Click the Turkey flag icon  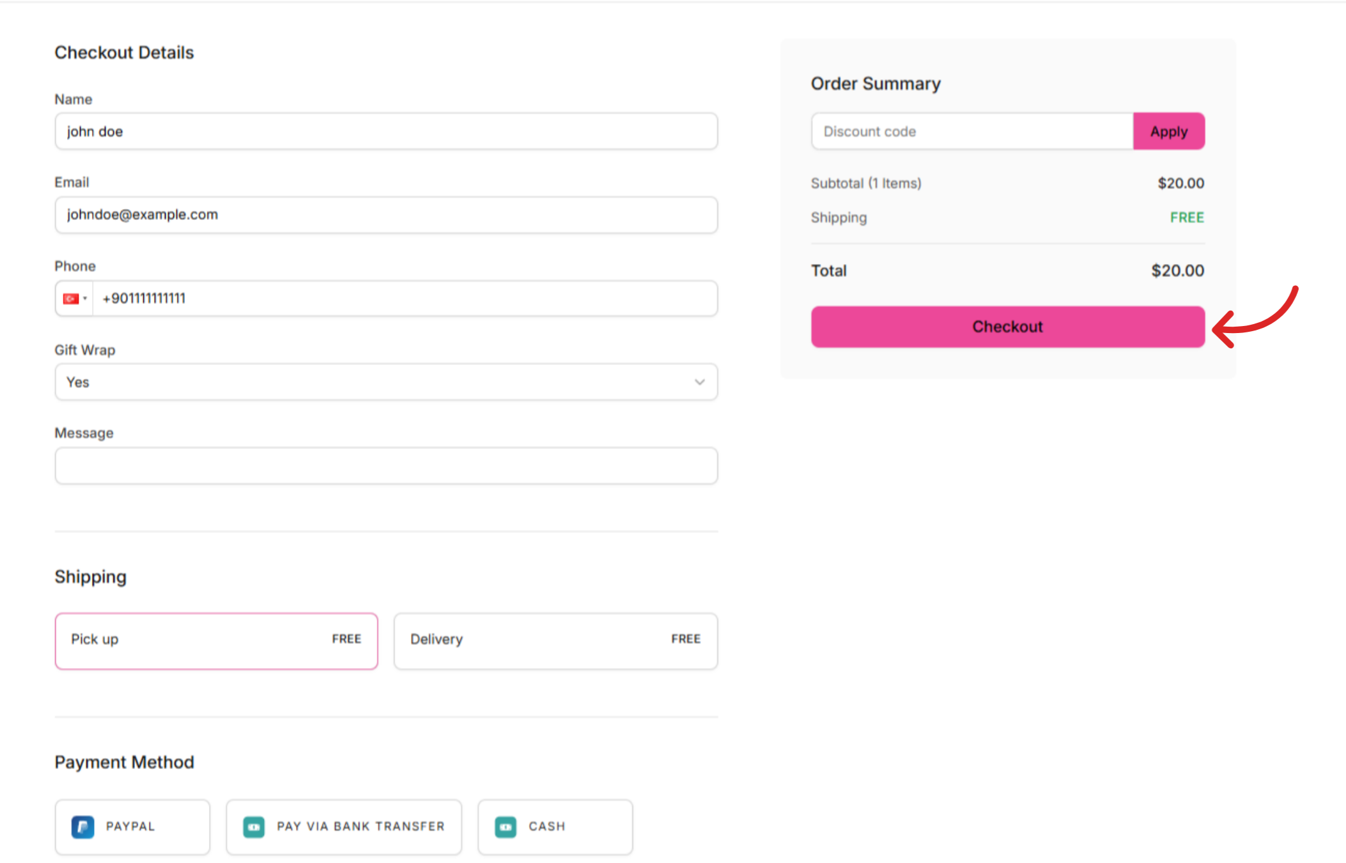[x=70, y=299]
